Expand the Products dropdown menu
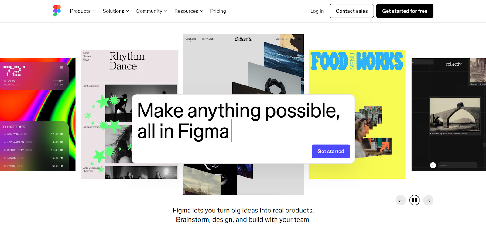 (x=83, y=11)
